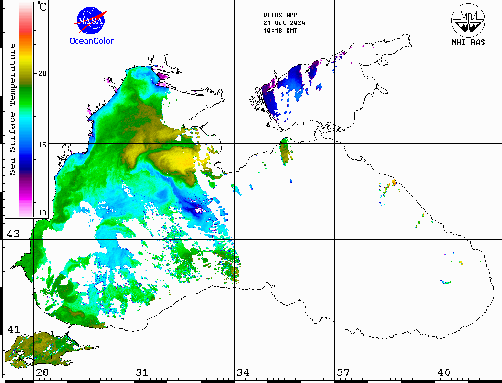
Task: Click latitude label 41
Action: pyautogui.click(x=13, y=329)
